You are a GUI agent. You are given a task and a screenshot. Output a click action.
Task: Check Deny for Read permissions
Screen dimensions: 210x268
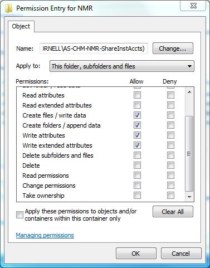coord(170,176)
